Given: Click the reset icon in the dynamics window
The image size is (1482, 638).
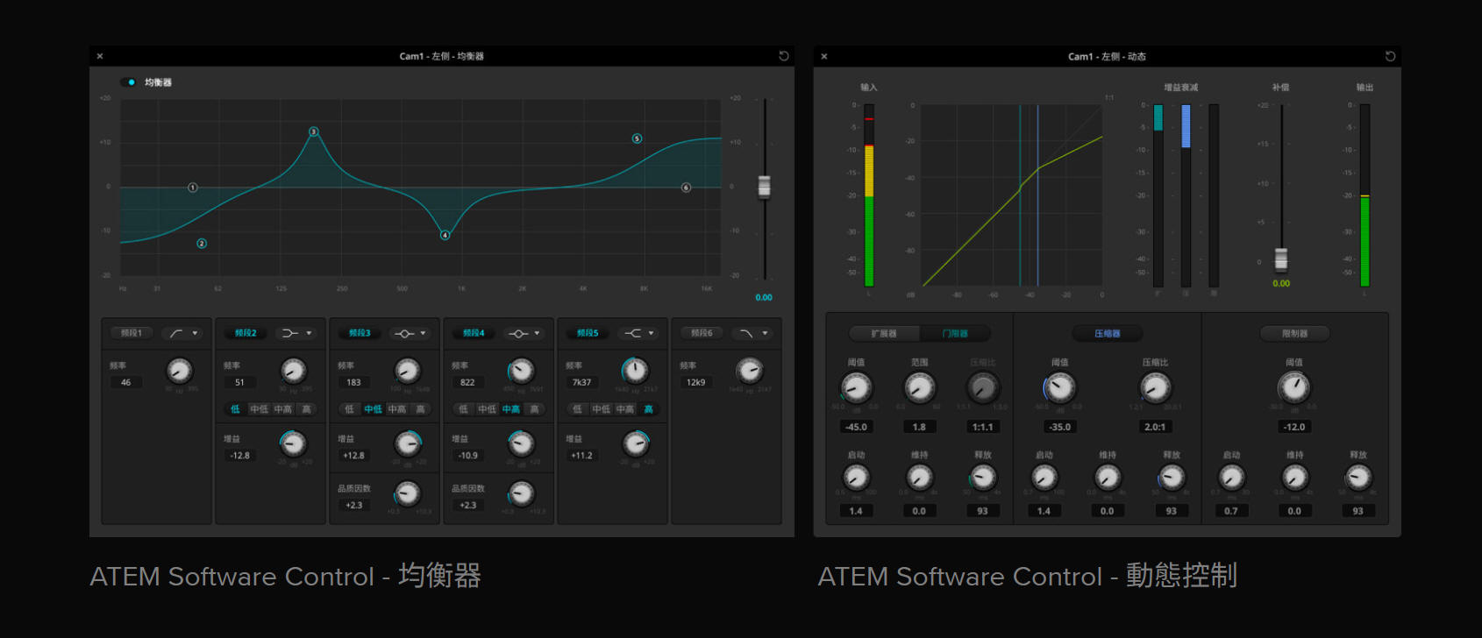Looking at the screenshot, I should coord(1390,56).
